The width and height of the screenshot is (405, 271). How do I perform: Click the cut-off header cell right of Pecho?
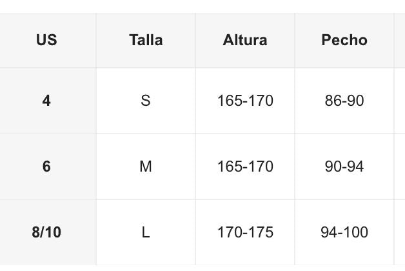pyautogui.click(x=400, y=40)
